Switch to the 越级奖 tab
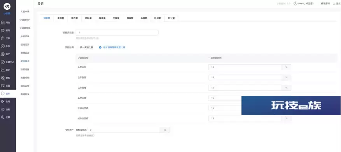 coord(130,18)
